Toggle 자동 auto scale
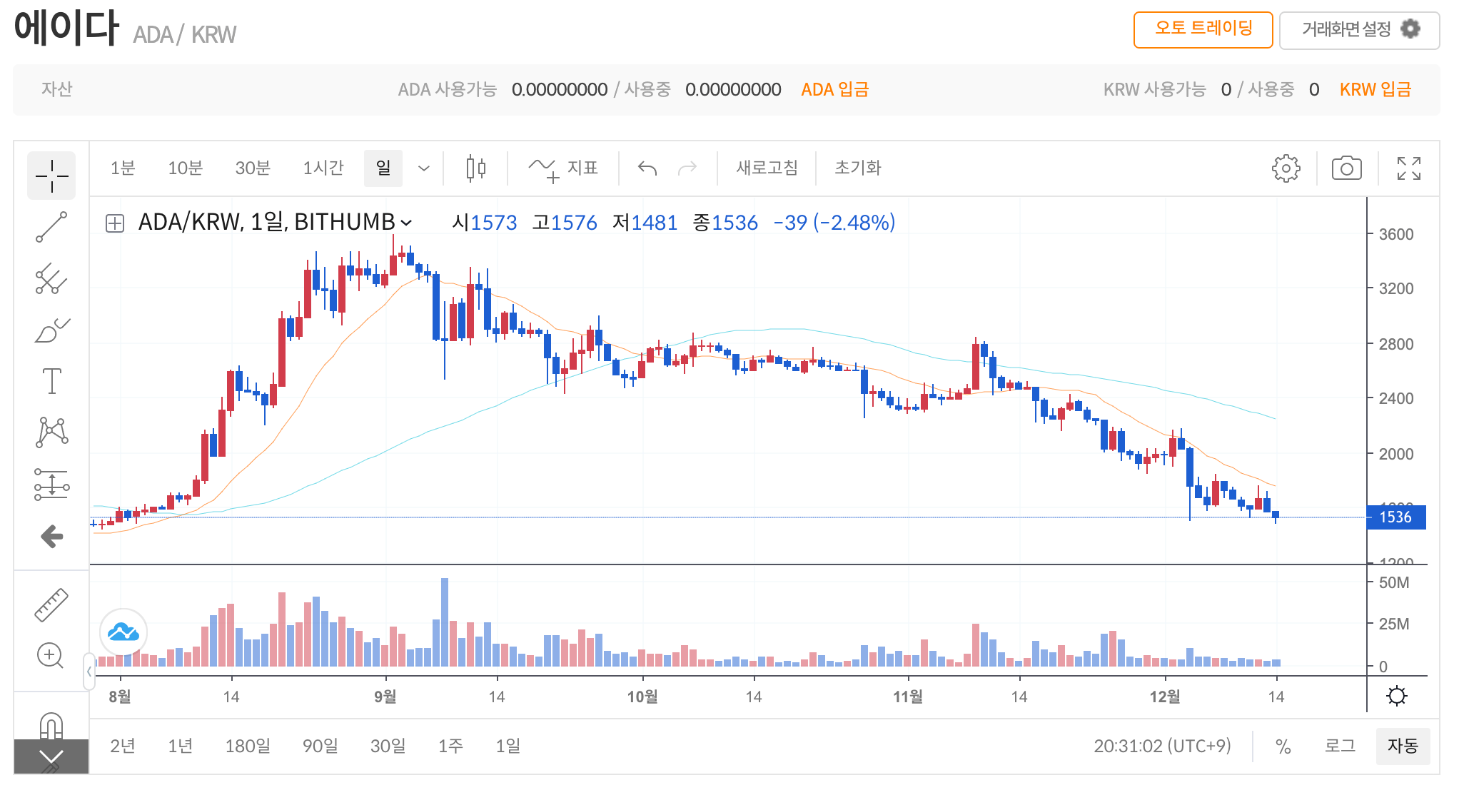The height and width of the screenshot is (805, 1459). click(1402, 746)
